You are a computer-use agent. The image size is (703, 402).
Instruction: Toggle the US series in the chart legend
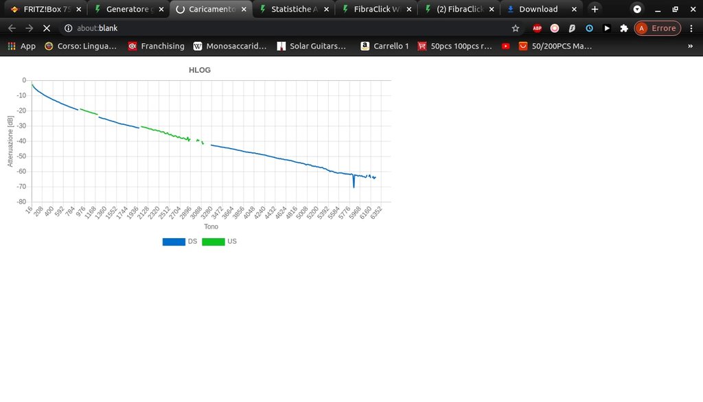(x=231, y=241)
